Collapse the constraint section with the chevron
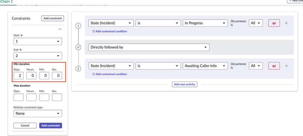The image size is (303, 136). (x=60, y=29)
